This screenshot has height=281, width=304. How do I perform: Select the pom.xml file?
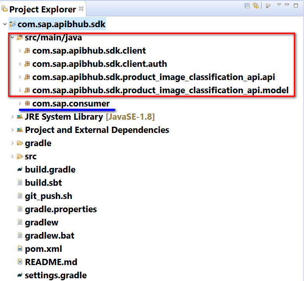click(44, 249)
